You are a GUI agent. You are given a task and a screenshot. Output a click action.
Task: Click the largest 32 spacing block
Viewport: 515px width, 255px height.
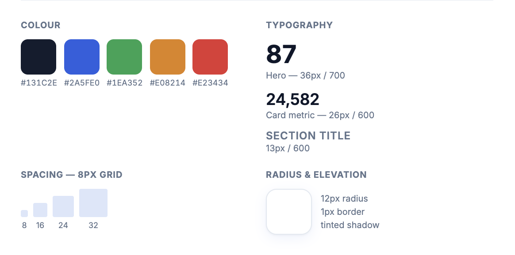coord(93,203)
